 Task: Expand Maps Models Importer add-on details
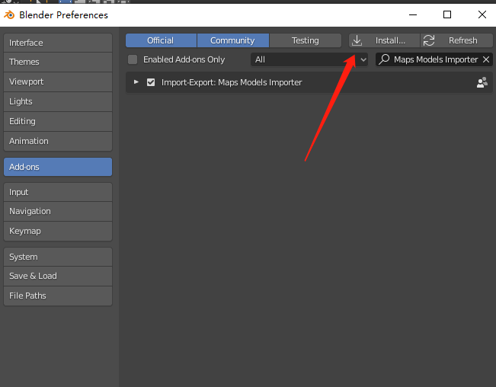(136, 82)
